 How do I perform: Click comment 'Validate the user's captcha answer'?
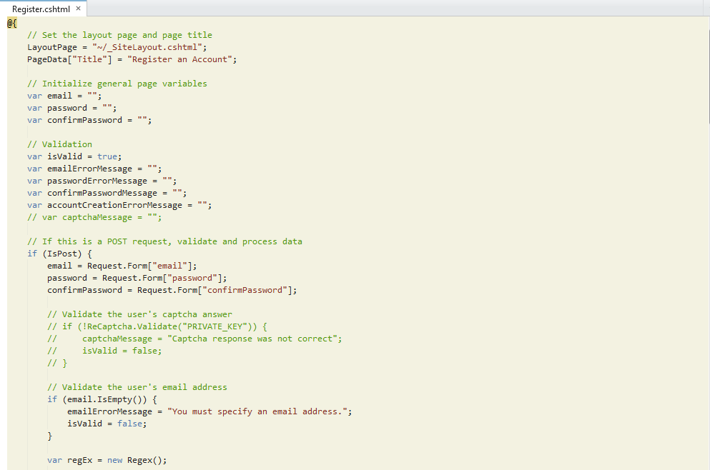139,314
